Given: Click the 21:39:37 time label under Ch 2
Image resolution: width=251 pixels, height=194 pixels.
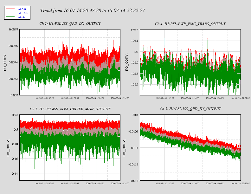Looking at the screenshot, I should (70, 98).
